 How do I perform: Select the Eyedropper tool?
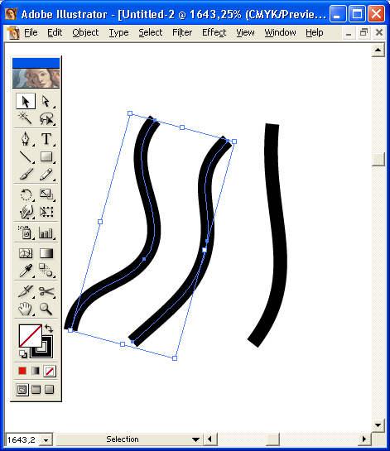click(x=26, y=271)
